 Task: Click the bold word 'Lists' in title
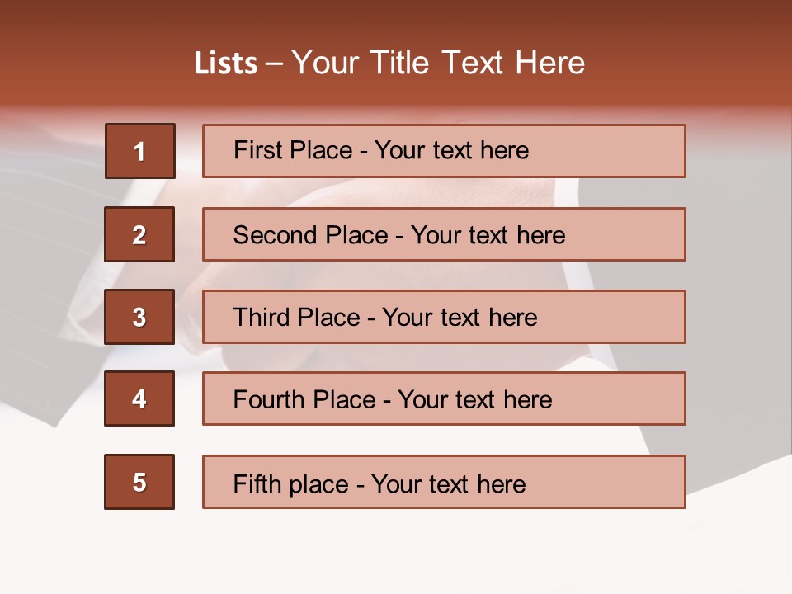tap(226, 64)
